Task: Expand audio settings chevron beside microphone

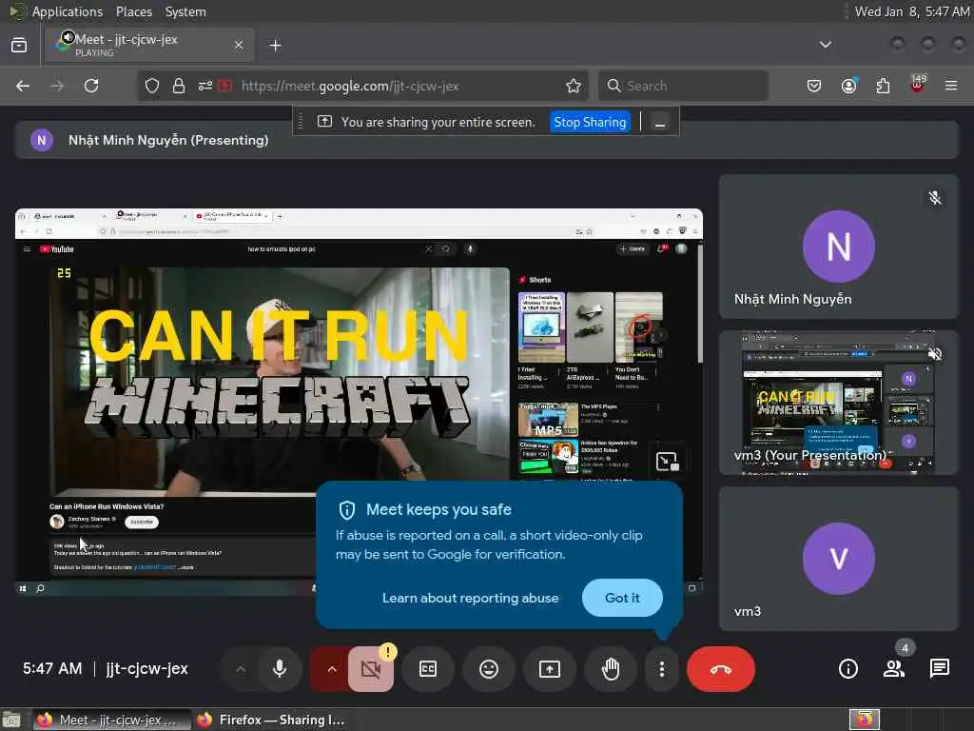Action: 241,669
